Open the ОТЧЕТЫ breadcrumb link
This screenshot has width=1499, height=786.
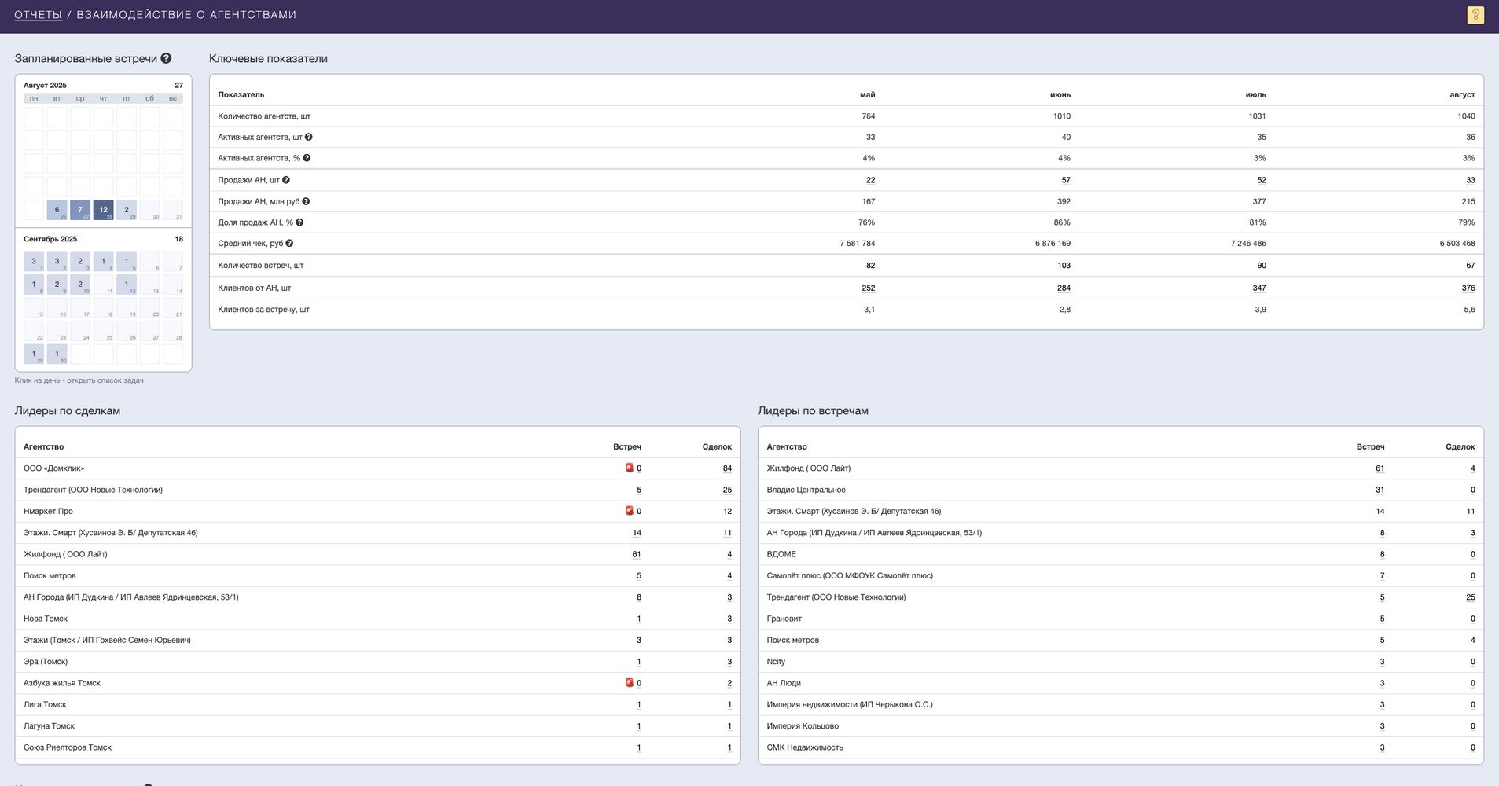(38, 15)
